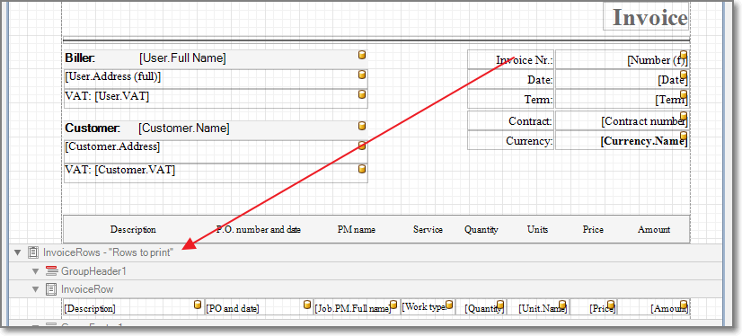Collapse the InvoiceRows band with its triangle
The width and height of the screenshot is (742, 336).
[x=18, y=252]
